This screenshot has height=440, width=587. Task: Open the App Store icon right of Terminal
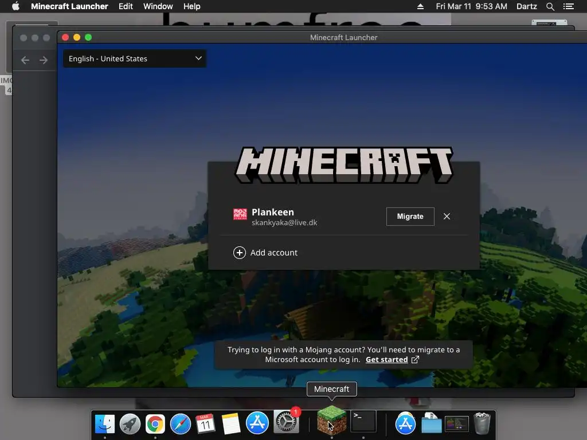pyautogui.click(x=405, y=423)
